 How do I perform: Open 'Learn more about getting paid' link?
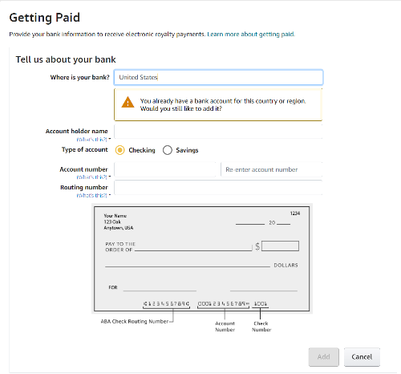251,35
